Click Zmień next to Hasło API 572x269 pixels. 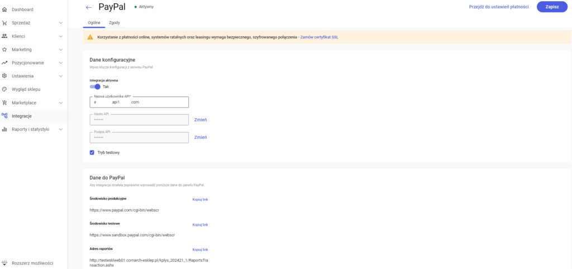(201, 120)
